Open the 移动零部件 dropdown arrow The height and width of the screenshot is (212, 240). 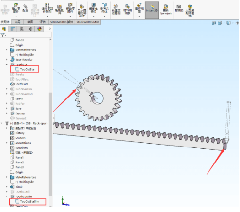point(70,16)
